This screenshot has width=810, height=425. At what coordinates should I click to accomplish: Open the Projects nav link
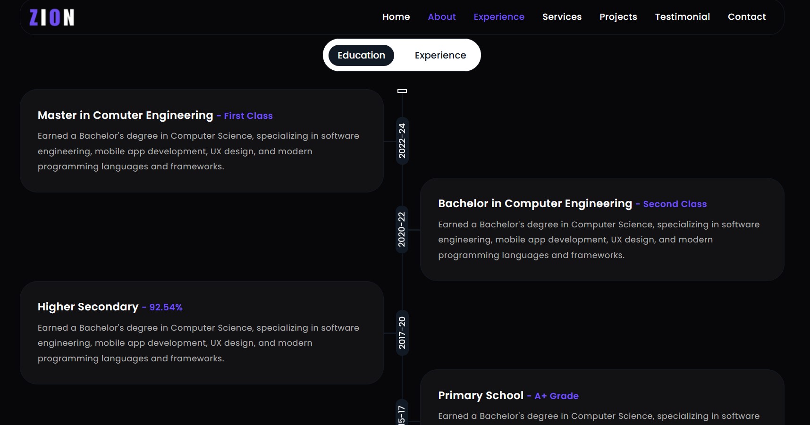(618, 17)
